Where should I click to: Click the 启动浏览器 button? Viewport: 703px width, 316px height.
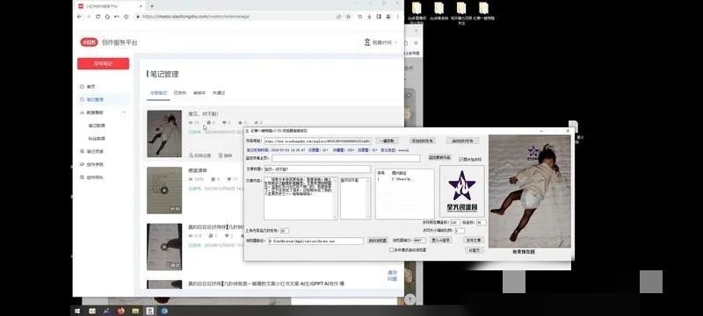(x=378, y=241)
